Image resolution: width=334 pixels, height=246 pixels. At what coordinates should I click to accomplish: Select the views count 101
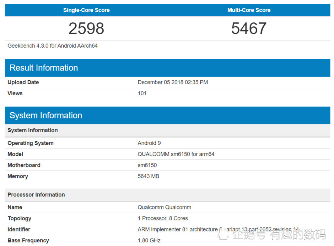point(142,93)
